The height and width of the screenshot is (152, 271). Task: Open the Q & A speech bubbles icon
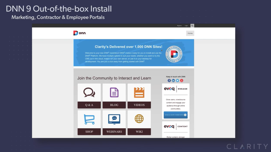89,92
